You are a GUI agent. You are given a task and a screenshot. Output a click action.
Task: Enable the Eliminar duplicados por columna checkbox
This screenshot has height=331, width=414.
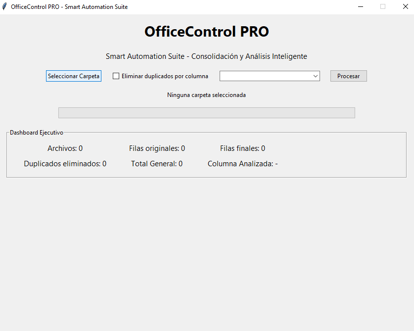point(116,76)
